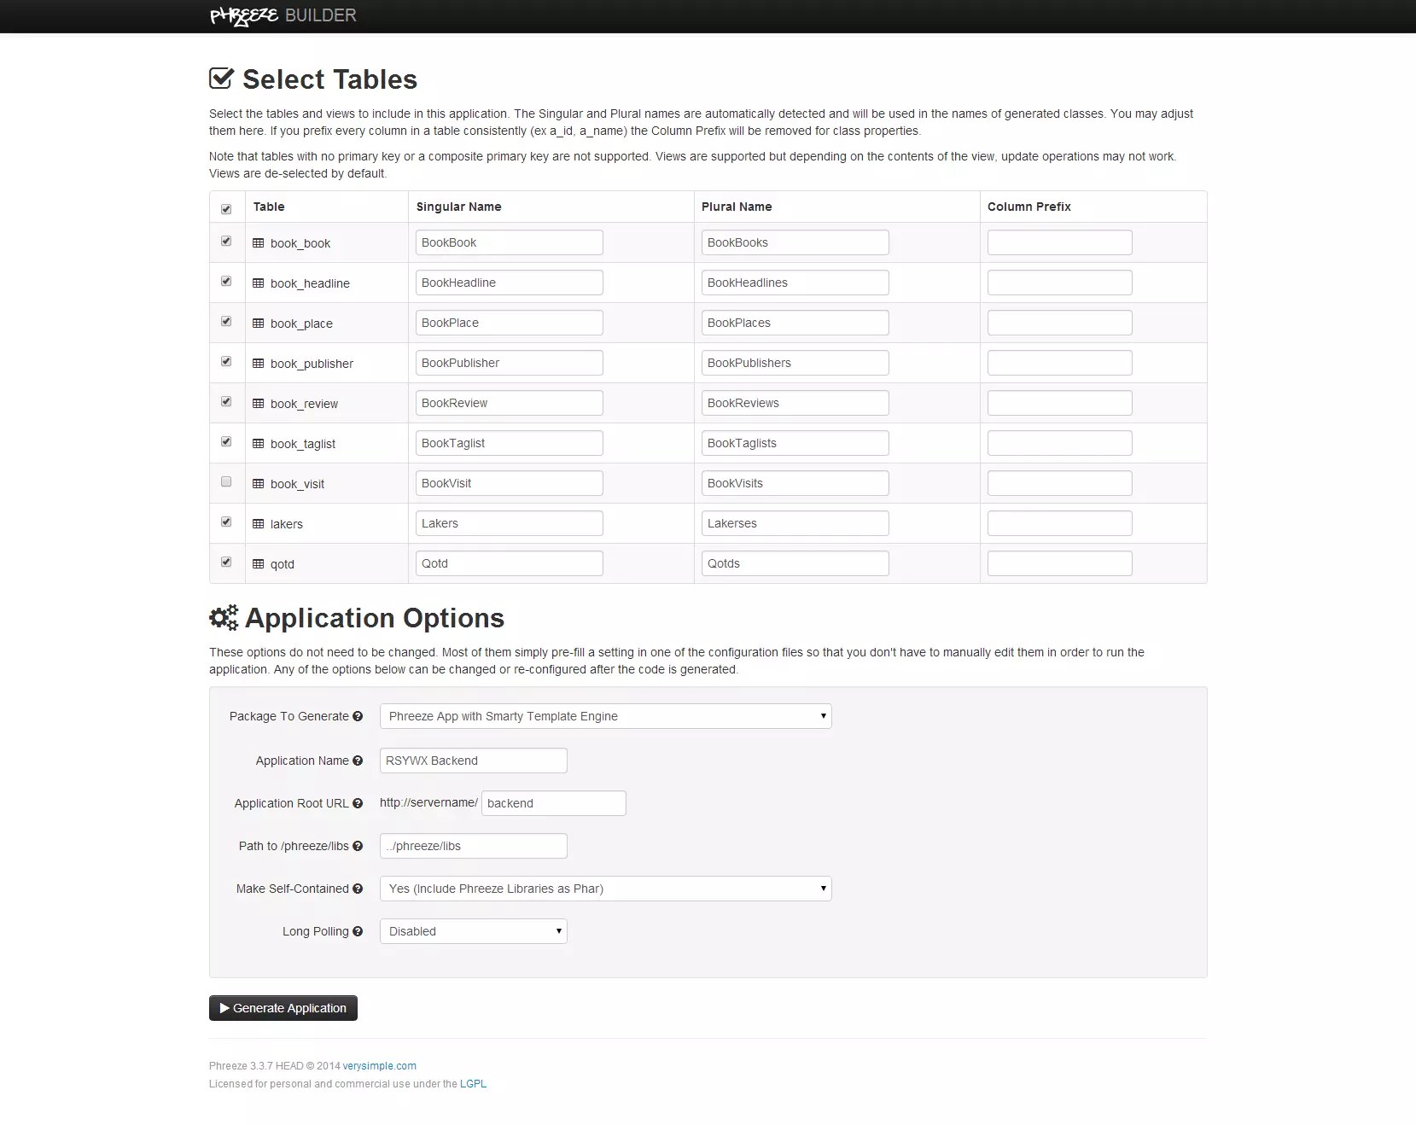Check the book_visit table checkbox
Viewport: 1416px width, 1125px height.
(x=226, y=481)
